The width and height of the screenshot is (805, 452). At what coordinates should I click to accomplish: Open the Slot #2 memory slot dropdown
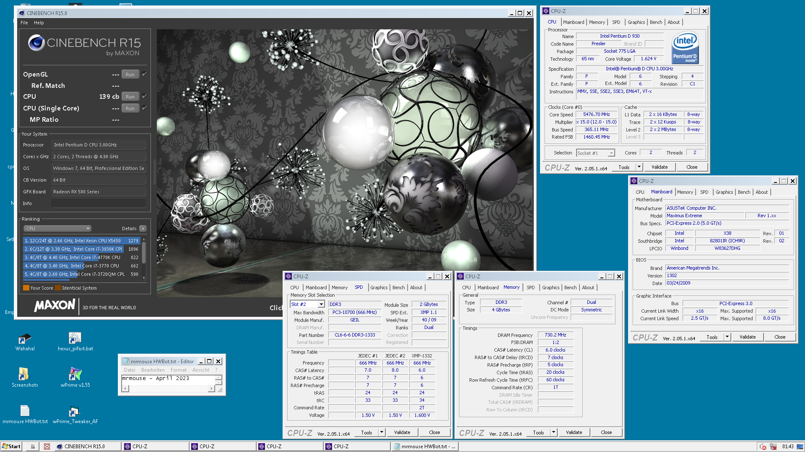pyautogui.click(x=307, y=304)
